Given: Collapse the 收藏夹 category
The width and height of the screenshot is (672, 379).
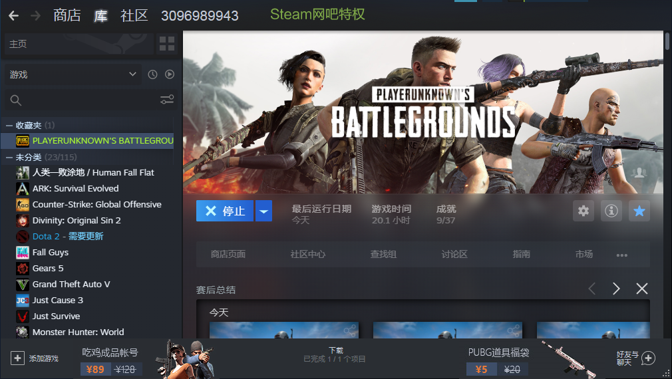Looking at the screenshot, I should tap(9, 126).
